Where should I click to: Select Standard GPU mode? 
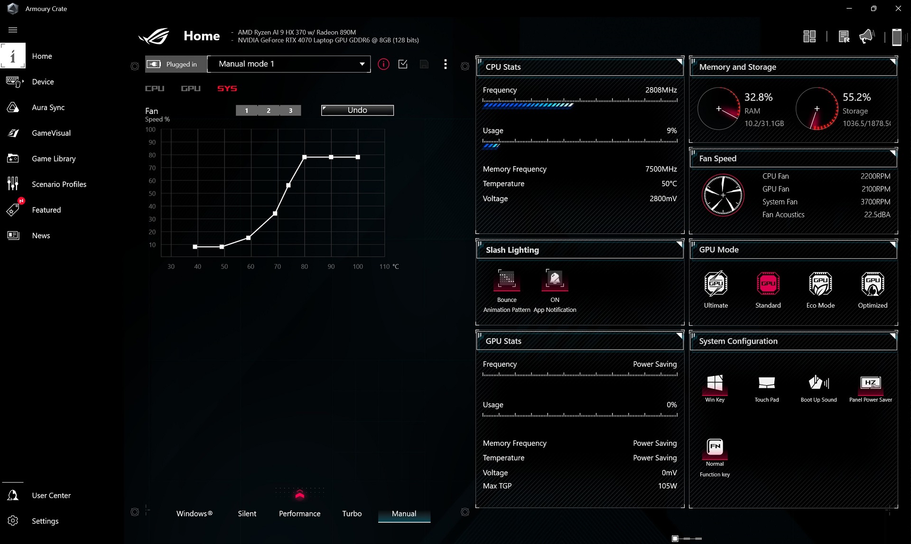click(x=768, y=284)
